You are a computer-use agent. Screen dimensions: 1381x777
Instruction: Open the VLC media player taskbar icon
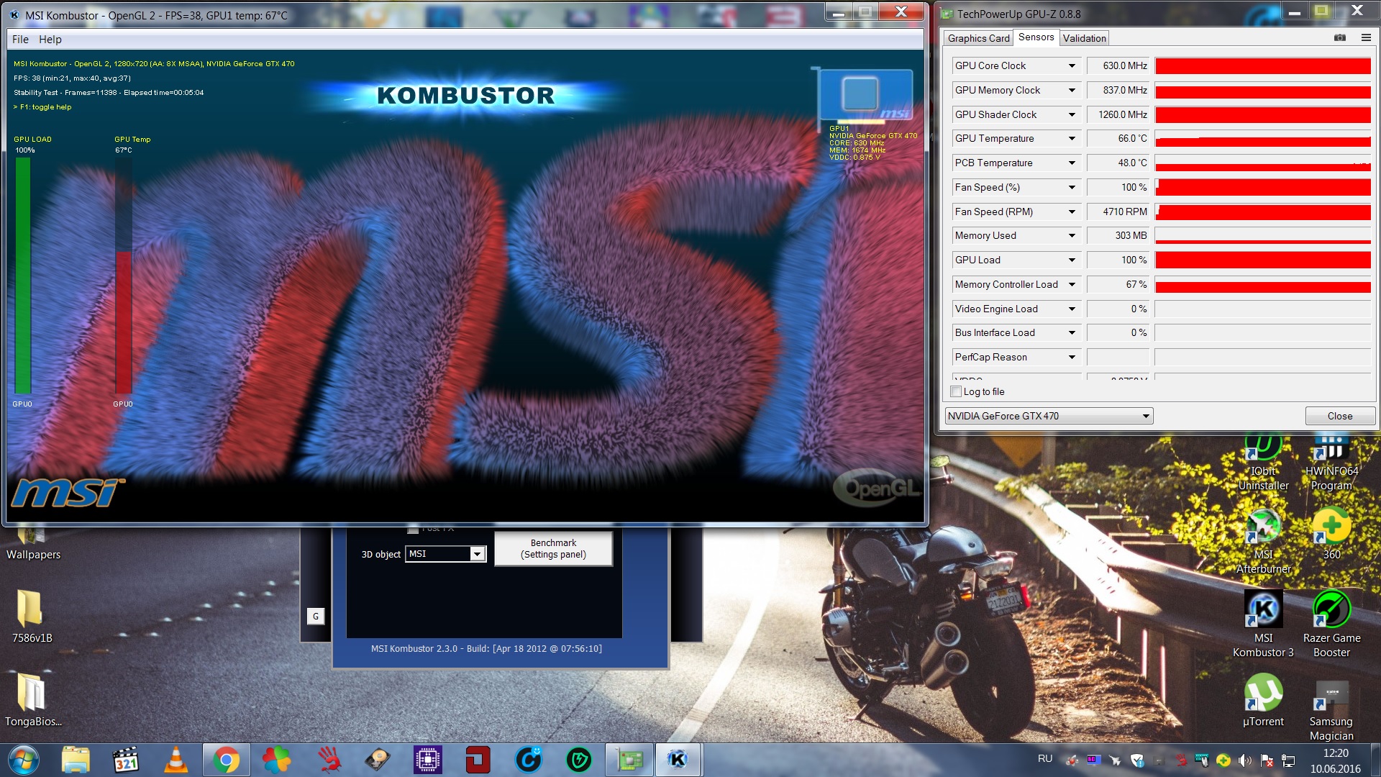pos(176,760)
